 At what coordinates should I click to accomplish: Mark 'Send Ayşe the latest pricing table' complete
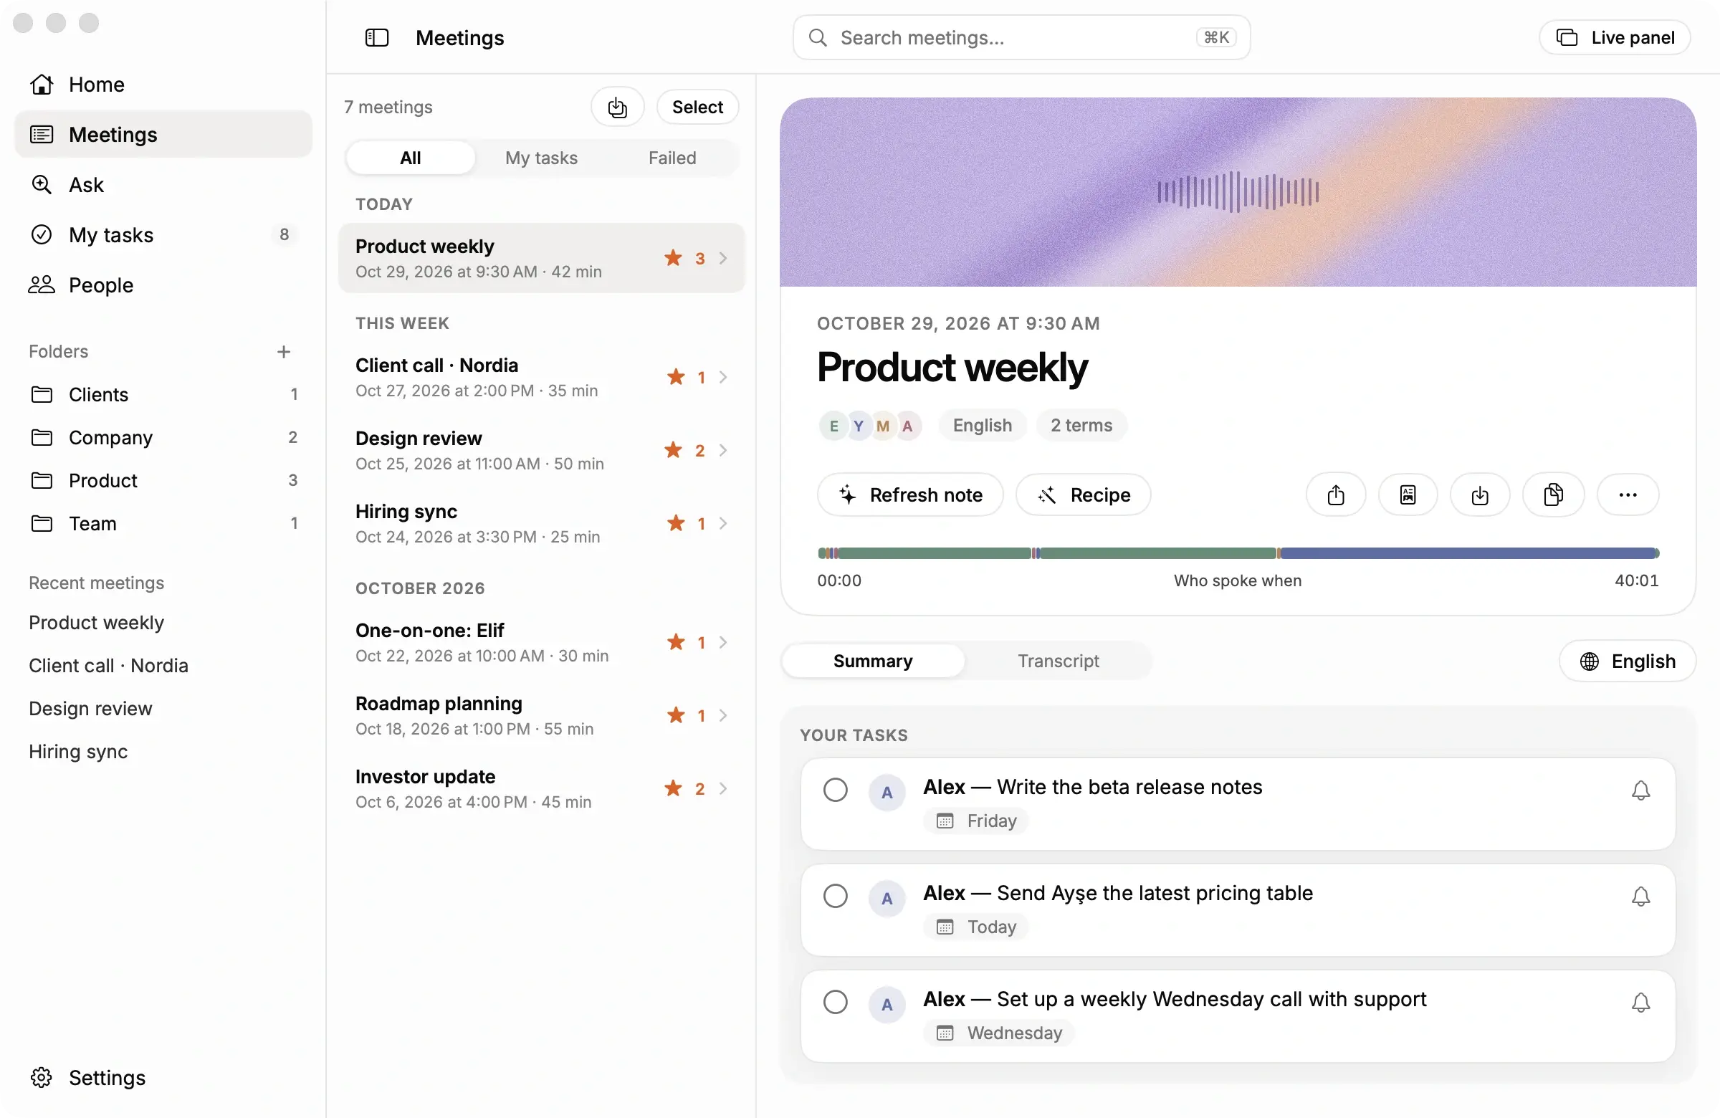[836, 896]
